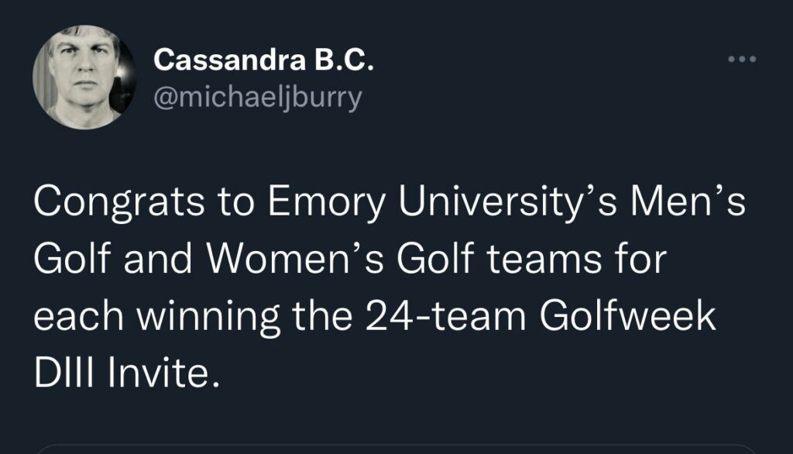Click "DIII Invite." on the last line
793x454 pixels.
(121, 374)
